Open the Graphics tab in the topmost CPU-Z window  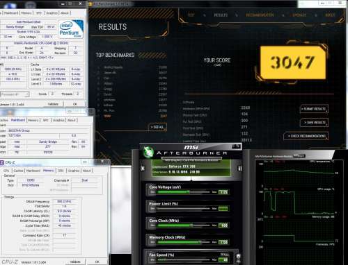52,13
